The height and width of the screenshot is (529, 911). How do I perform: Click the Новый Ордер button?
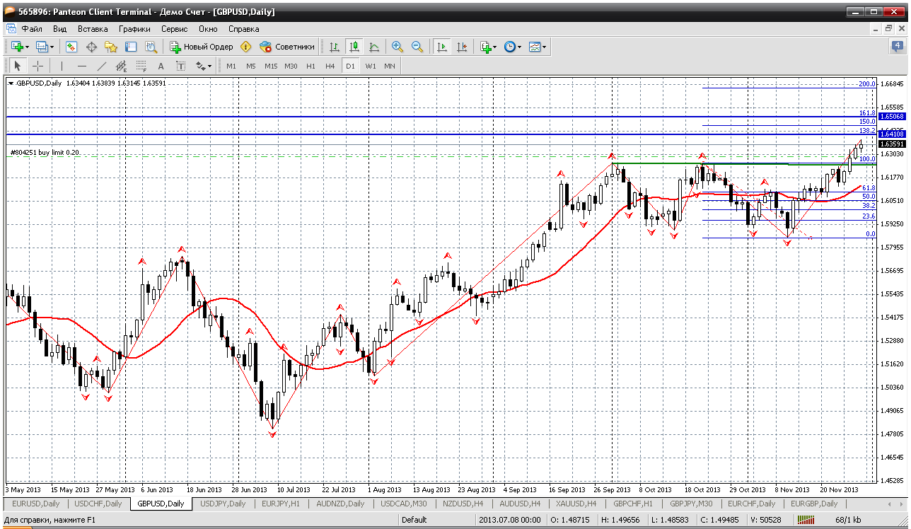tap(202, 47)
